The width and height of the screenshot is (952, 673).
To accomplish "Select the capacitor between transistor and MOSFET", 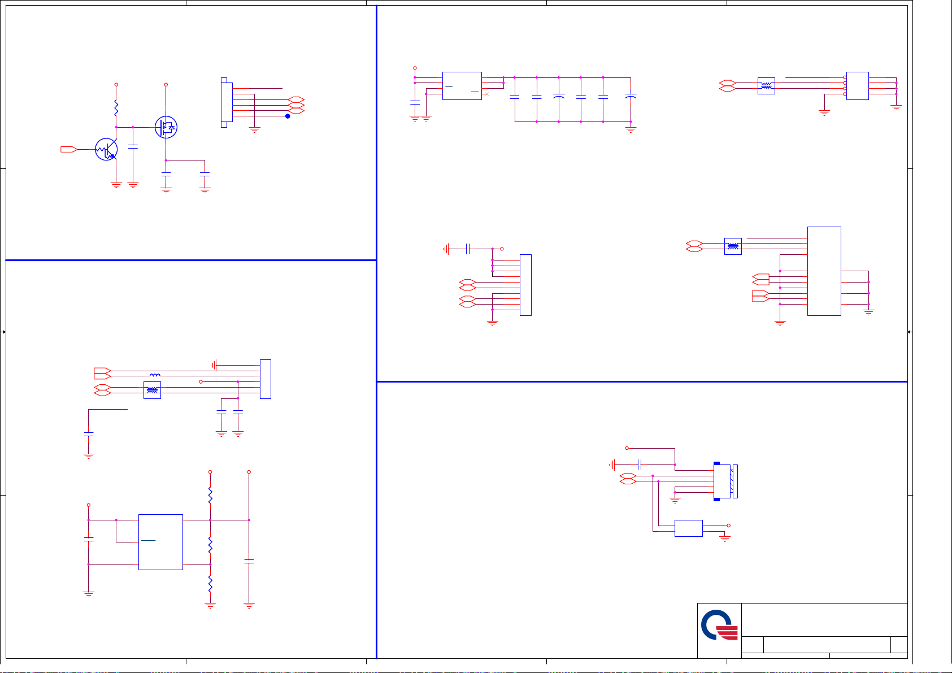I will (x=133, y=146).
